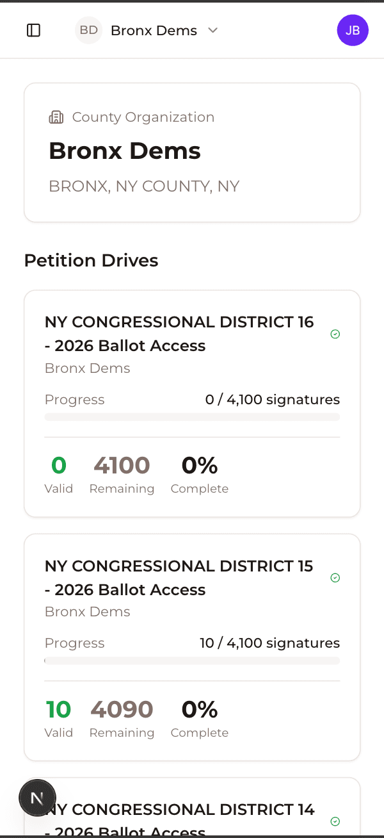
Task: Click District 14 green check status icon
Action: pyautogui.click(x=335, y=821)
